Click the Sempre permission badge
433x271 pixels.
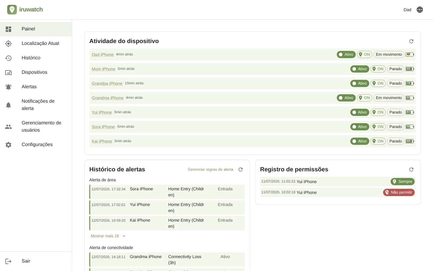403,182
